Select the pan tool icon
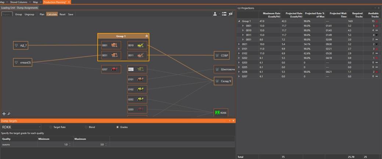Image resolution: width=382 pixels, height=159 pixels. pos(4,114)
